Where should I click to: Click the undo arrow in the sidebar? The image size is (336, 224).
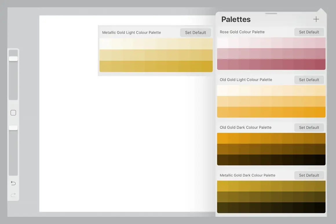(13, 183)
